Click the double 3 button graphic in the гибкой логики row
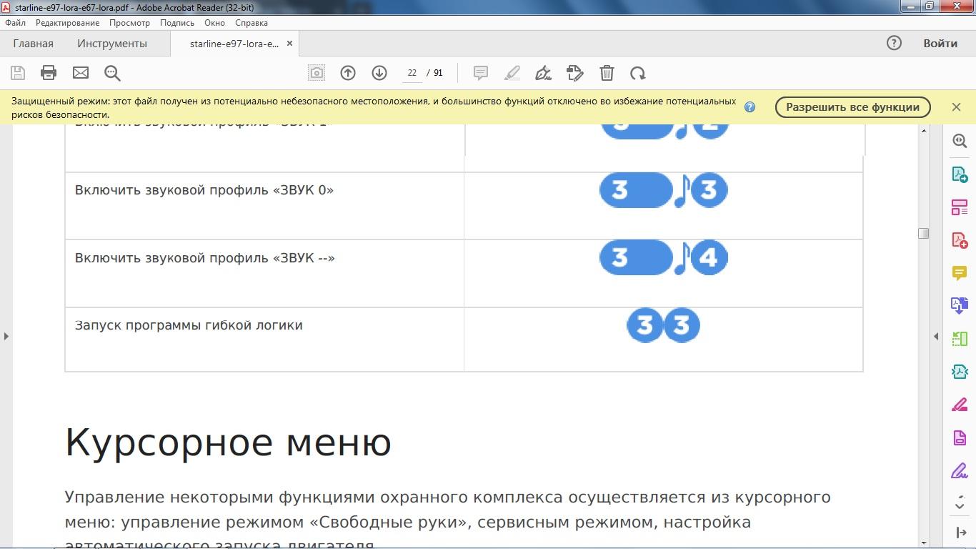The height and width of the screenshot is (549, 976). pos(663,325)
